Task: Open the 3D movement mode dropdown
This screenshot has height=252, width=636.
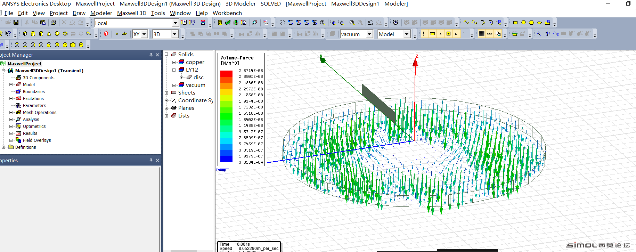Action: click(x=174, y=34)
